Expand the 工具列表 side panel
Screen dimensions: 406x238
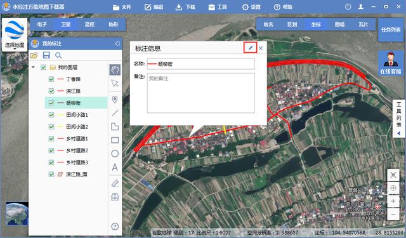pos(399,118)
